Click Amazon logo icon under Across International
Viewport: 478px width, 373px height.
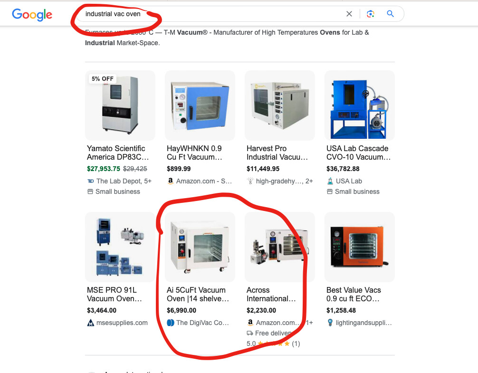(250, 323)
